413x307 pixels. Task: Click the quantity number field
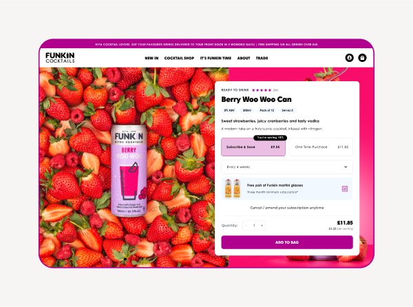pyautogui.click(x=254, y=225)
